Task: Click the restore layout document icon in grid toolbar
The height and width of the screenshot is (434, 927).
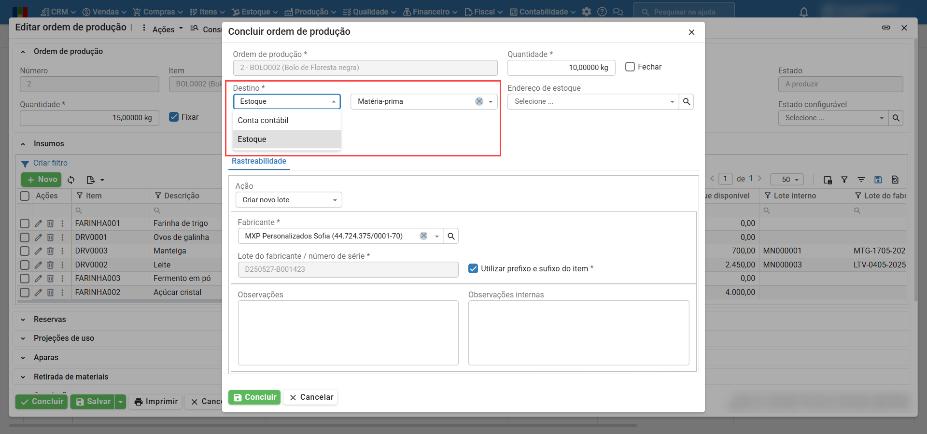Action: pos(895,180)
